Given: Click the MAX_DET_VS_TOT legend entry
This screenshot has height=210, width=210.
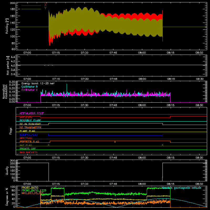Looking at the screenshot, I should coord(33,193).
